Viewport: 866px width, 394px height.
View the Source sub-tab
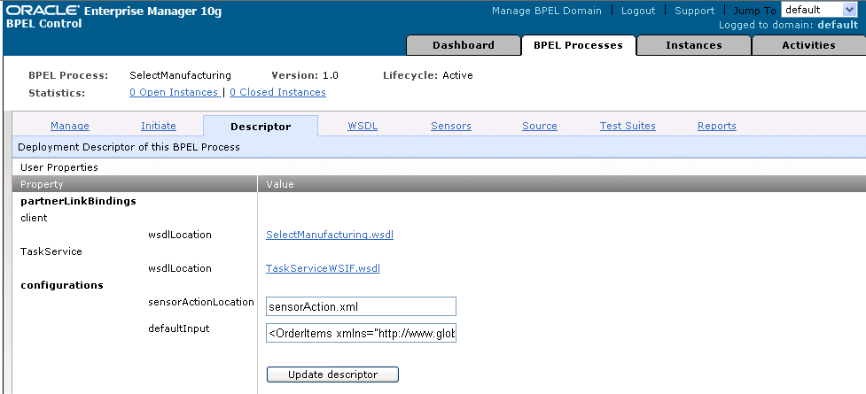click(x=540, y=126)
